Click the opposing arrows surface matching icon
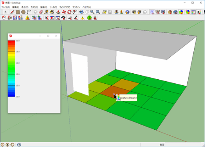 tap(70, 18)
